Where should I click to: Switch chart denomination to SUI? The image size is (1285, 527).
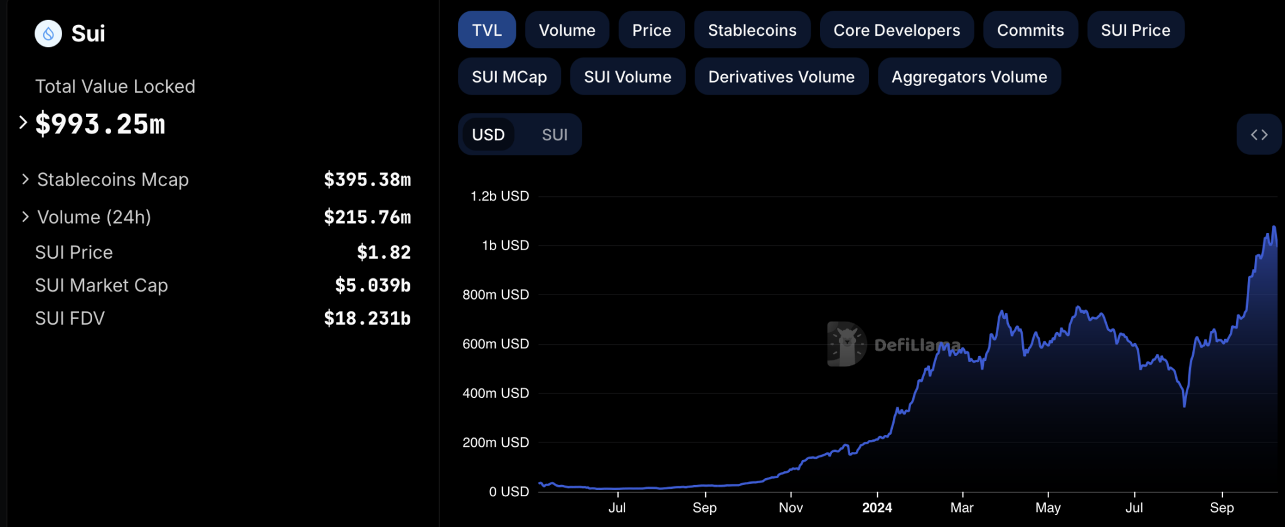point(554,135)
